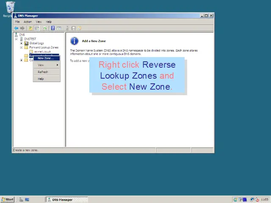Image resolution: width=271 pixels, height=203 pixels.
Task: Click the Forward arrow in the toolbar
Action: [x=22, y=28]
